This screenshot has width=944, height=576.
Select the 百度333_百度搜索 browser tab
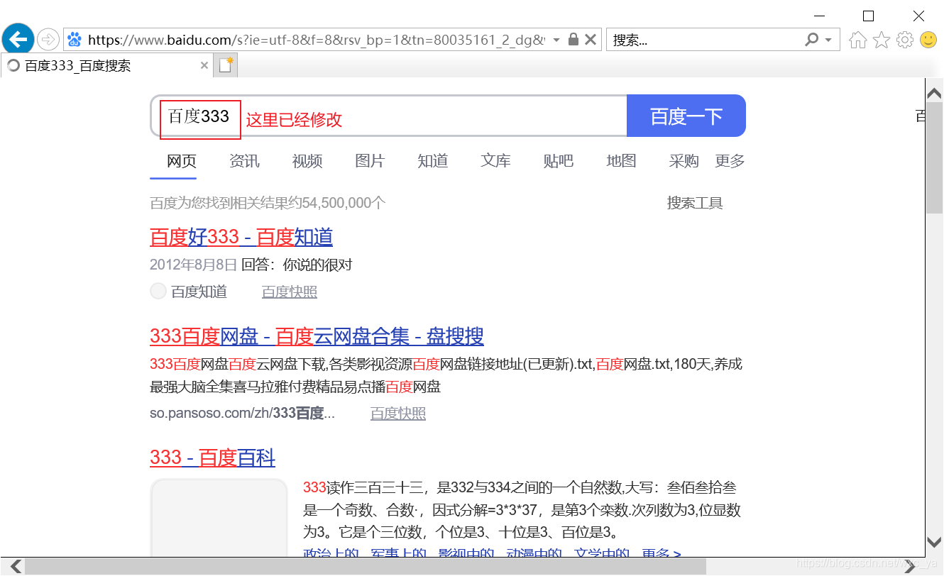[x=106, y=65]
